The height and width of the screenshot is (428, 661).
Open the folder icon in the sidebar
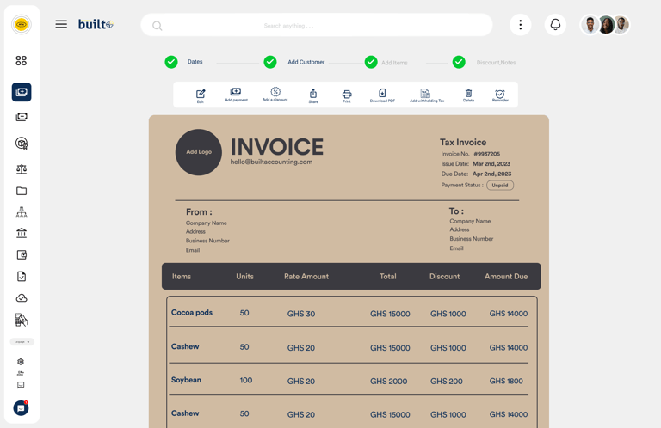pos(22,191)
